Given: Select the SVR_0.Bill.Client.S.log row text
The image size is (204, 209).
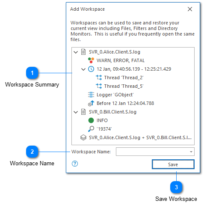Looking at the screenshot, I should [x=112, y=112].
